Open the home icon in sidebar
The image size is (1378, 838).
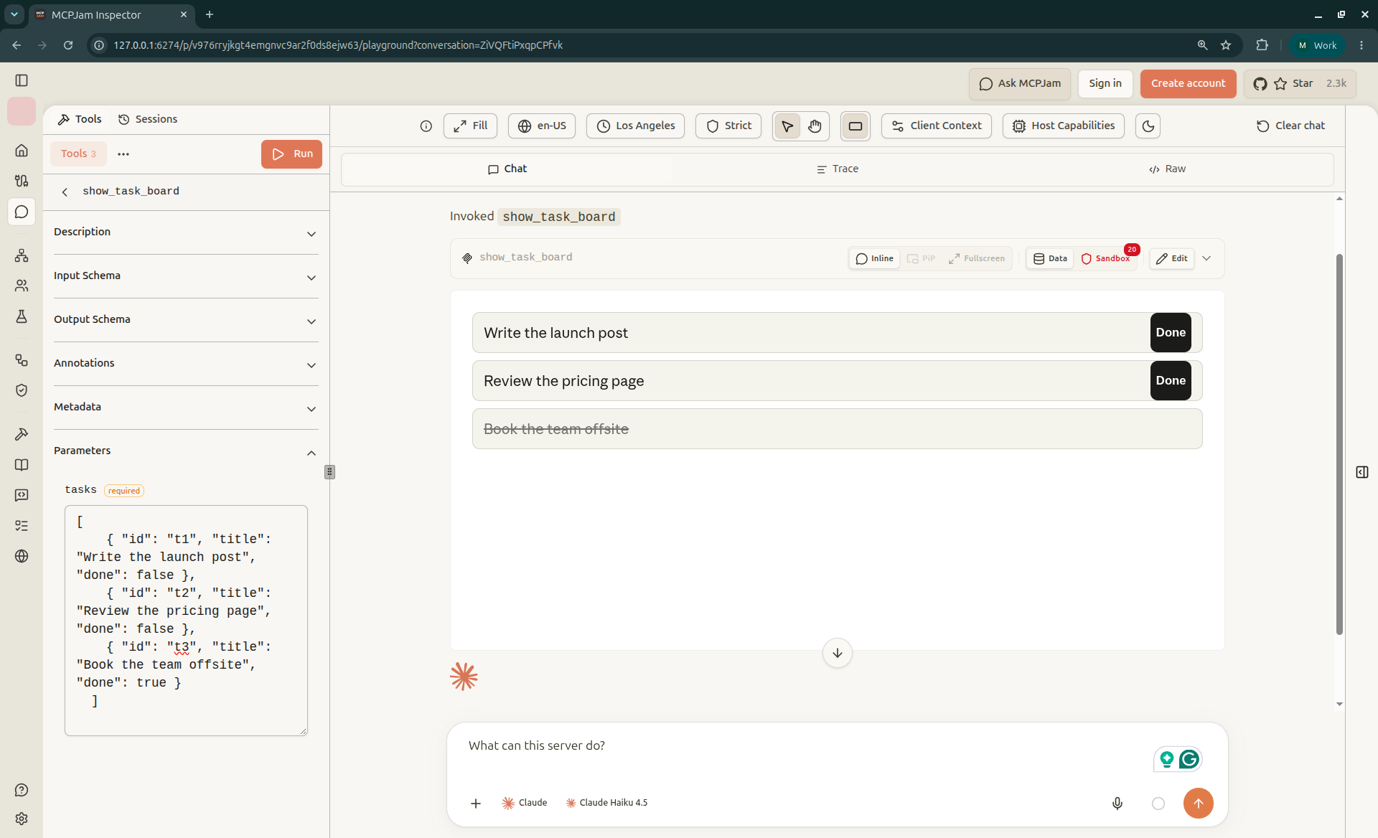click(x=22, y=150)
